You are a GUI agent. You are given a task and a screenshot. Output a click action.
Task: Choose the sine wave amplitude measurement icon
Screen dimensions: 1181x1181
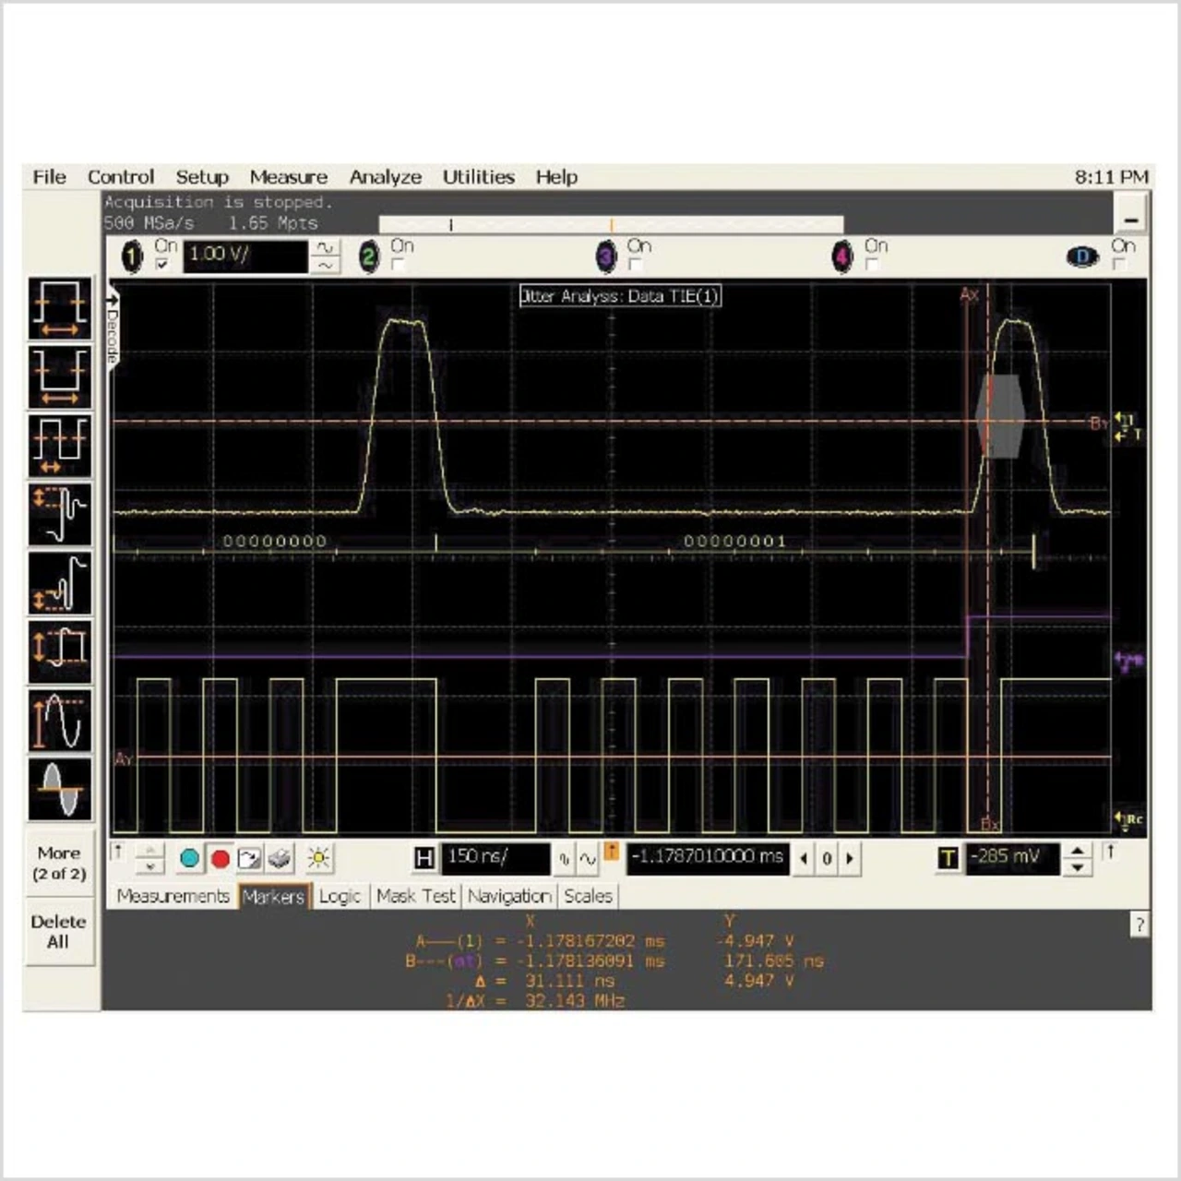point(60,720)
